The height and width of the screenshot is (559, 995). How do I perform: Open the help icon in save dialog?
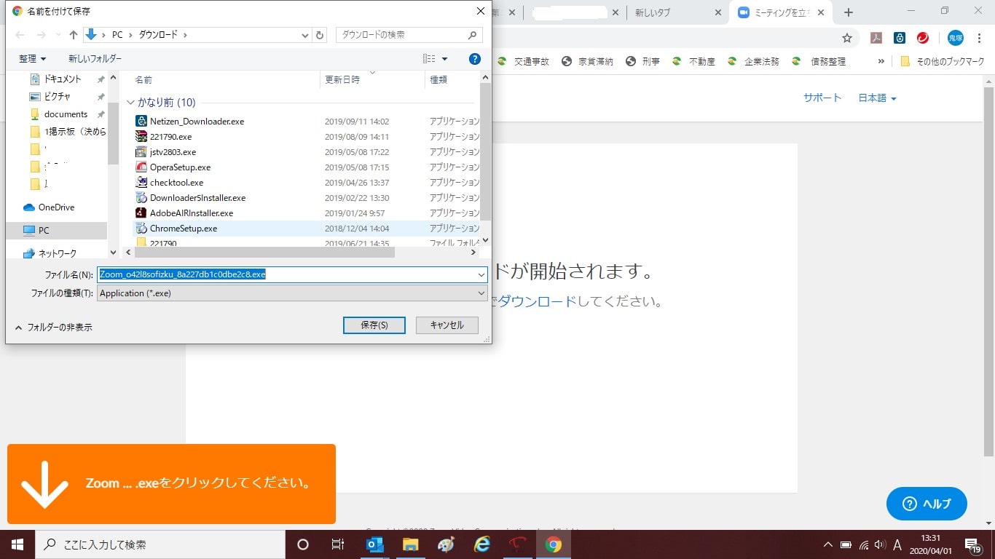[474, 59]
